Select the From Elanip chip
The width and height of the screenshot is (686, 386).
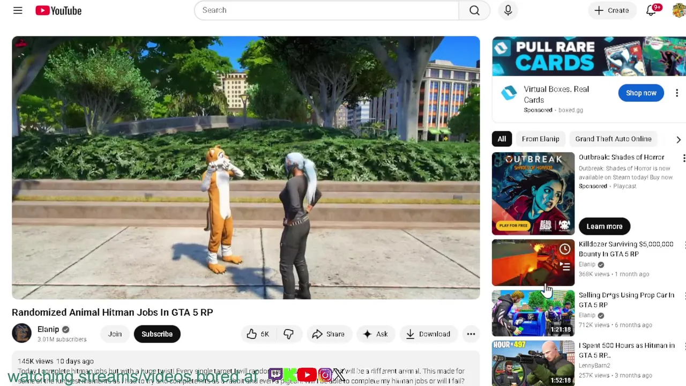[540, 139]
